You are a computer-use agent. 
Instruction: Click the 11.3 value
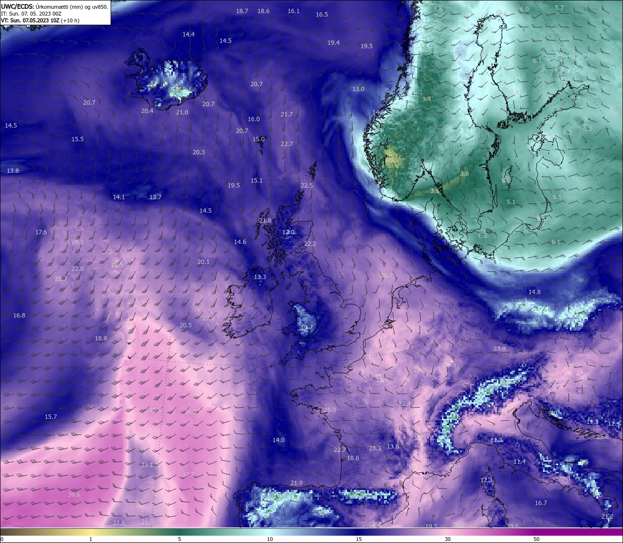point(496,440)
